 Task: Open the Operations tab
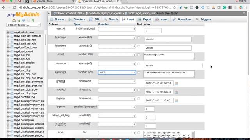pyautogui.click(x=182, y=19)
